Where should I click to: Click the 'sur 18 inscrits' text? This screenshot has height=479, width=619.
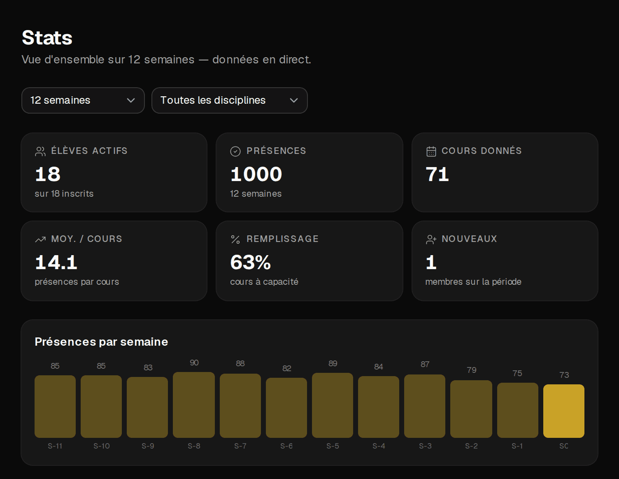tap(64, 193)
